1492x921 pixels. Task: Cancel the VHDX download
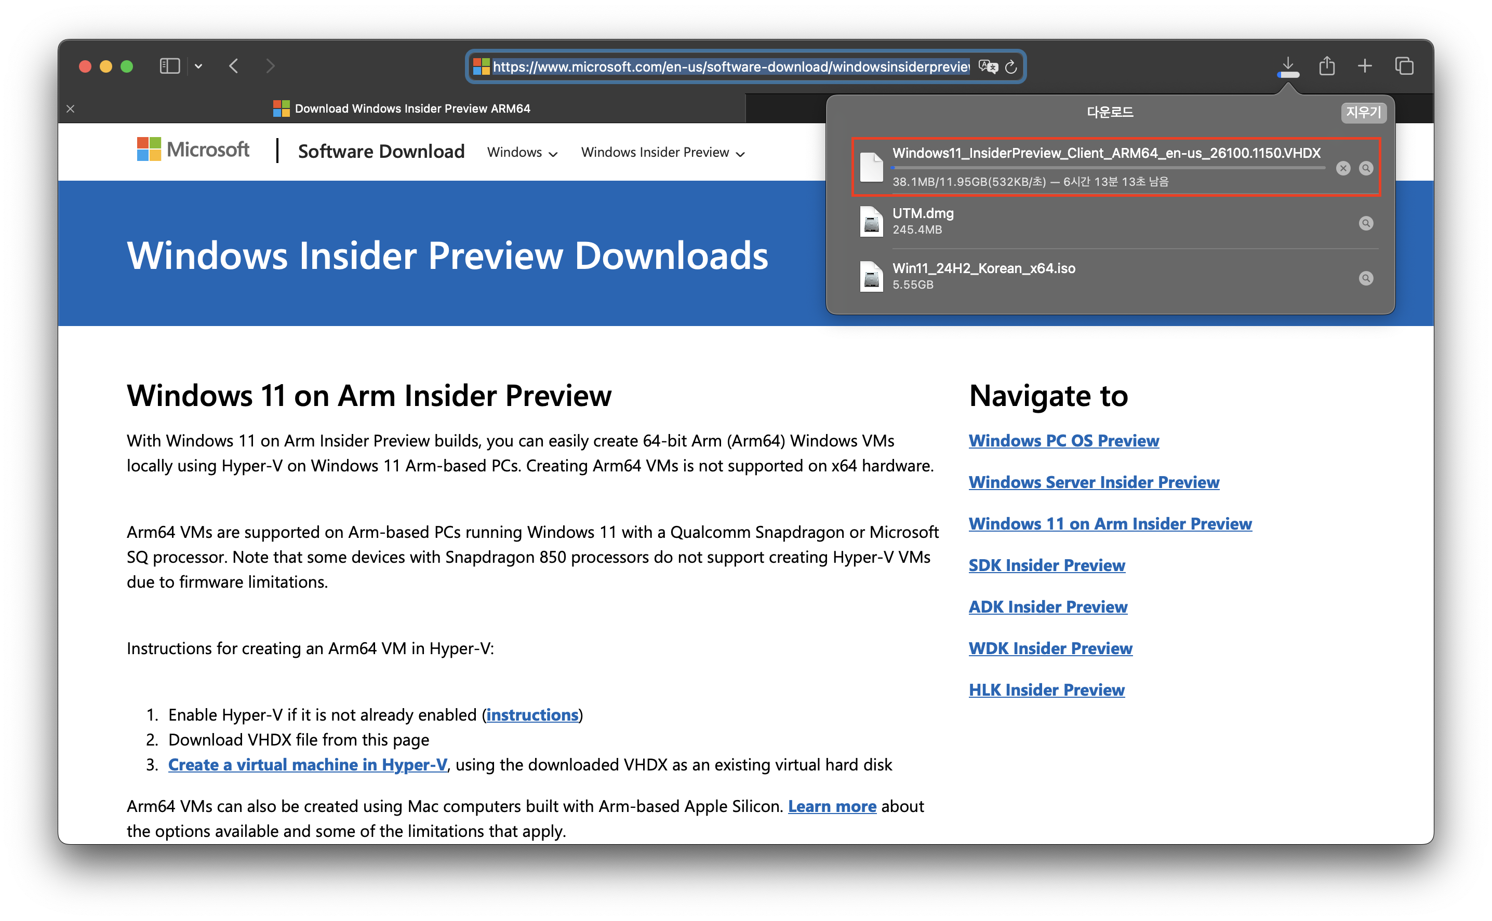coord(1343,168)
